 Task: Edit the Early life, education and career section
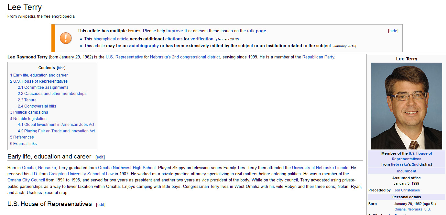100,157
